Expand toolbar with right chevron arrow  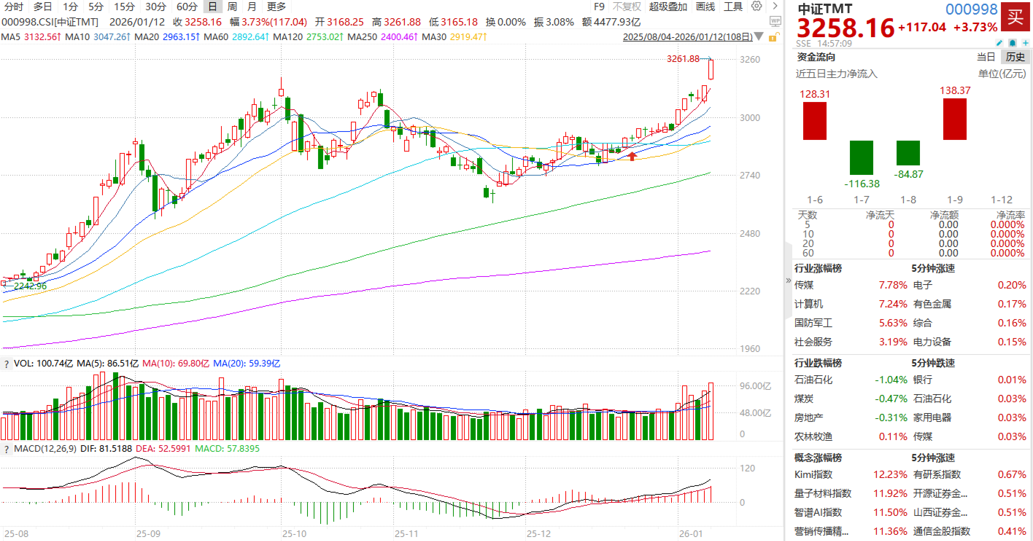pyautogui.click(x=775, y=6)
